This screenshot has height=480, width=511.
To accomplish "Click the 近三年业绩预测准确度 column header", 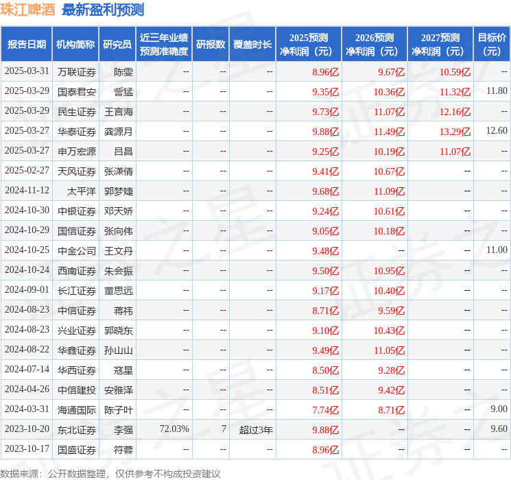I will click(x=164, y=45).
